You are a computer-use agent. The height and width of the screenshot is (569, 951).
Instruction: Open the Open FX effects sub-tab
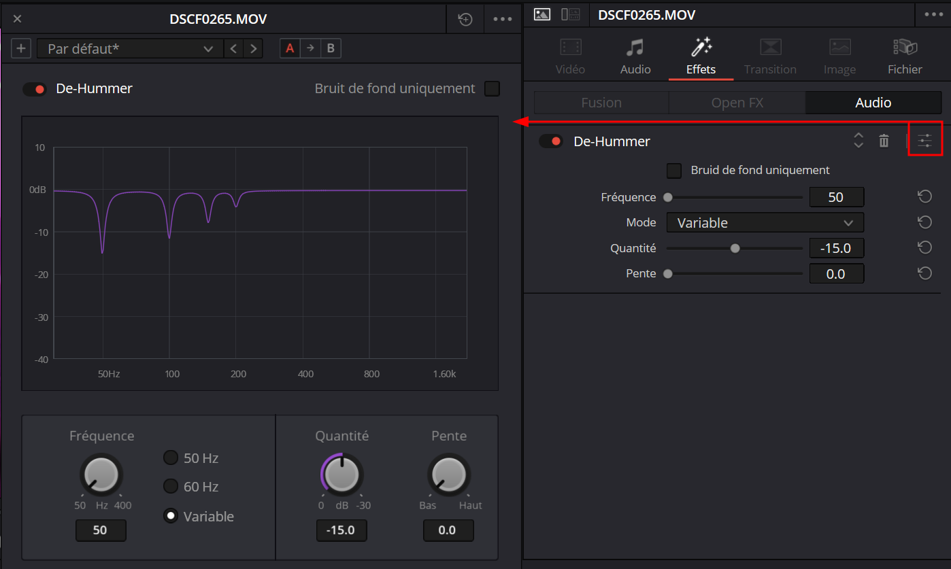(737, 103)
